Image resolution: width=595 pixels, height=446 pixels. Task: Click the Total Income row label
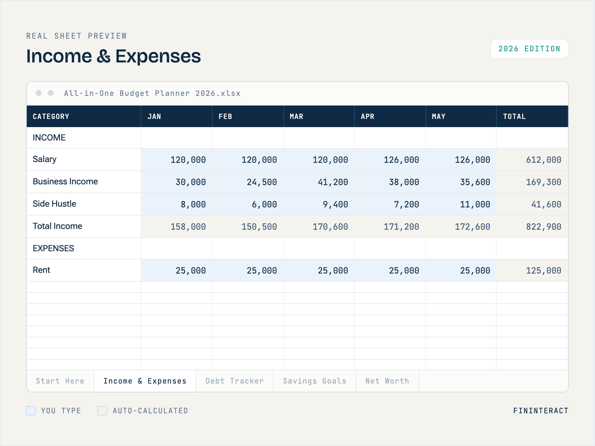tap(58, 226)
